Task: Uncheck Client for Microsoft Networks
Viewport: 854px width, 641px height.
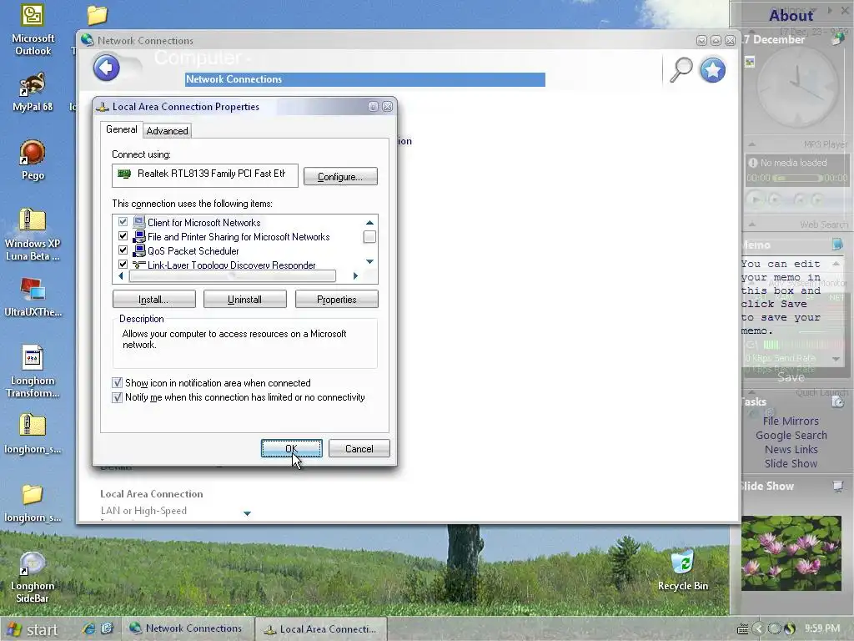Action: point(123,222)
